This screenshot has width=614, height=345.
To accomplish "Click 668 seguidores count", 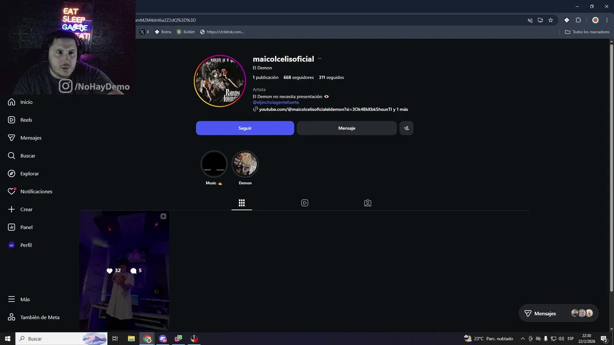I will (x=298, y=77).
